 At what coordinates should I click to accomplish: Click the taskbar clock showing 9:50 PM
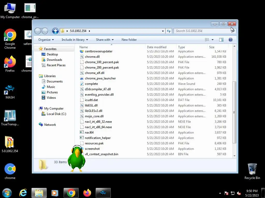click(252, 193)
